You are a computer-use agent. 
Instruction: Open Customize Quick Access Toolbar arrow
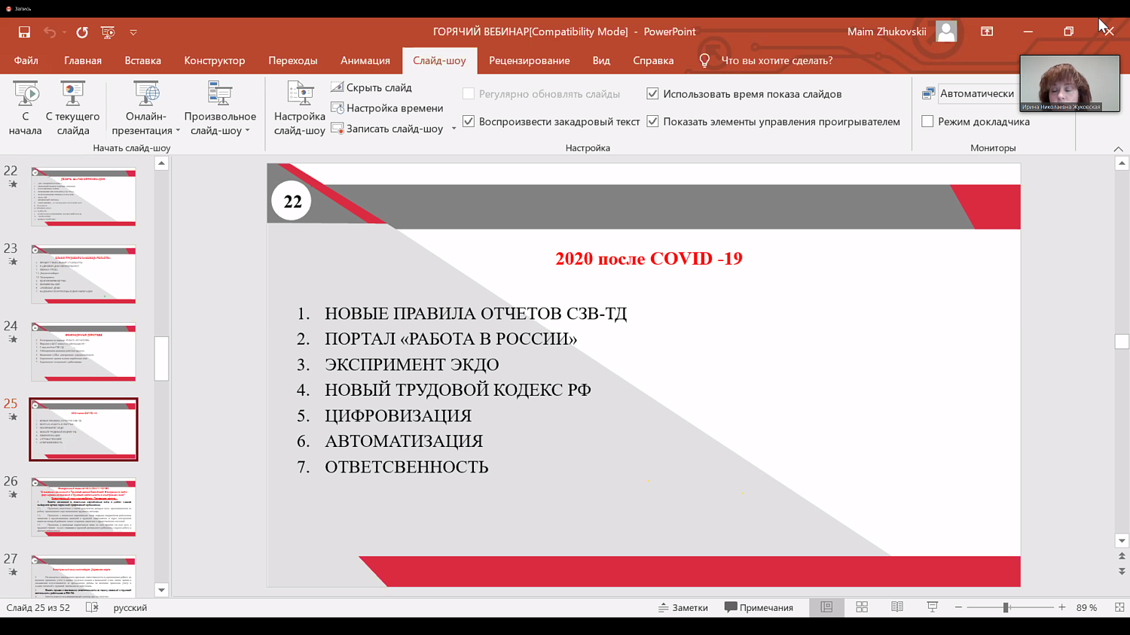(133, 32)
